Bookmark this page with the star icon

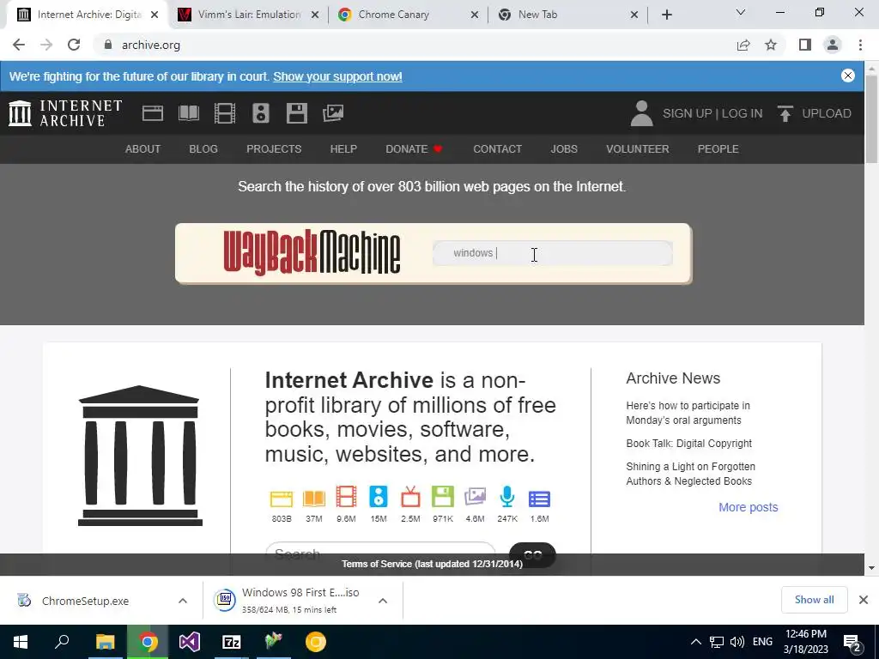(x=771, y=45)
